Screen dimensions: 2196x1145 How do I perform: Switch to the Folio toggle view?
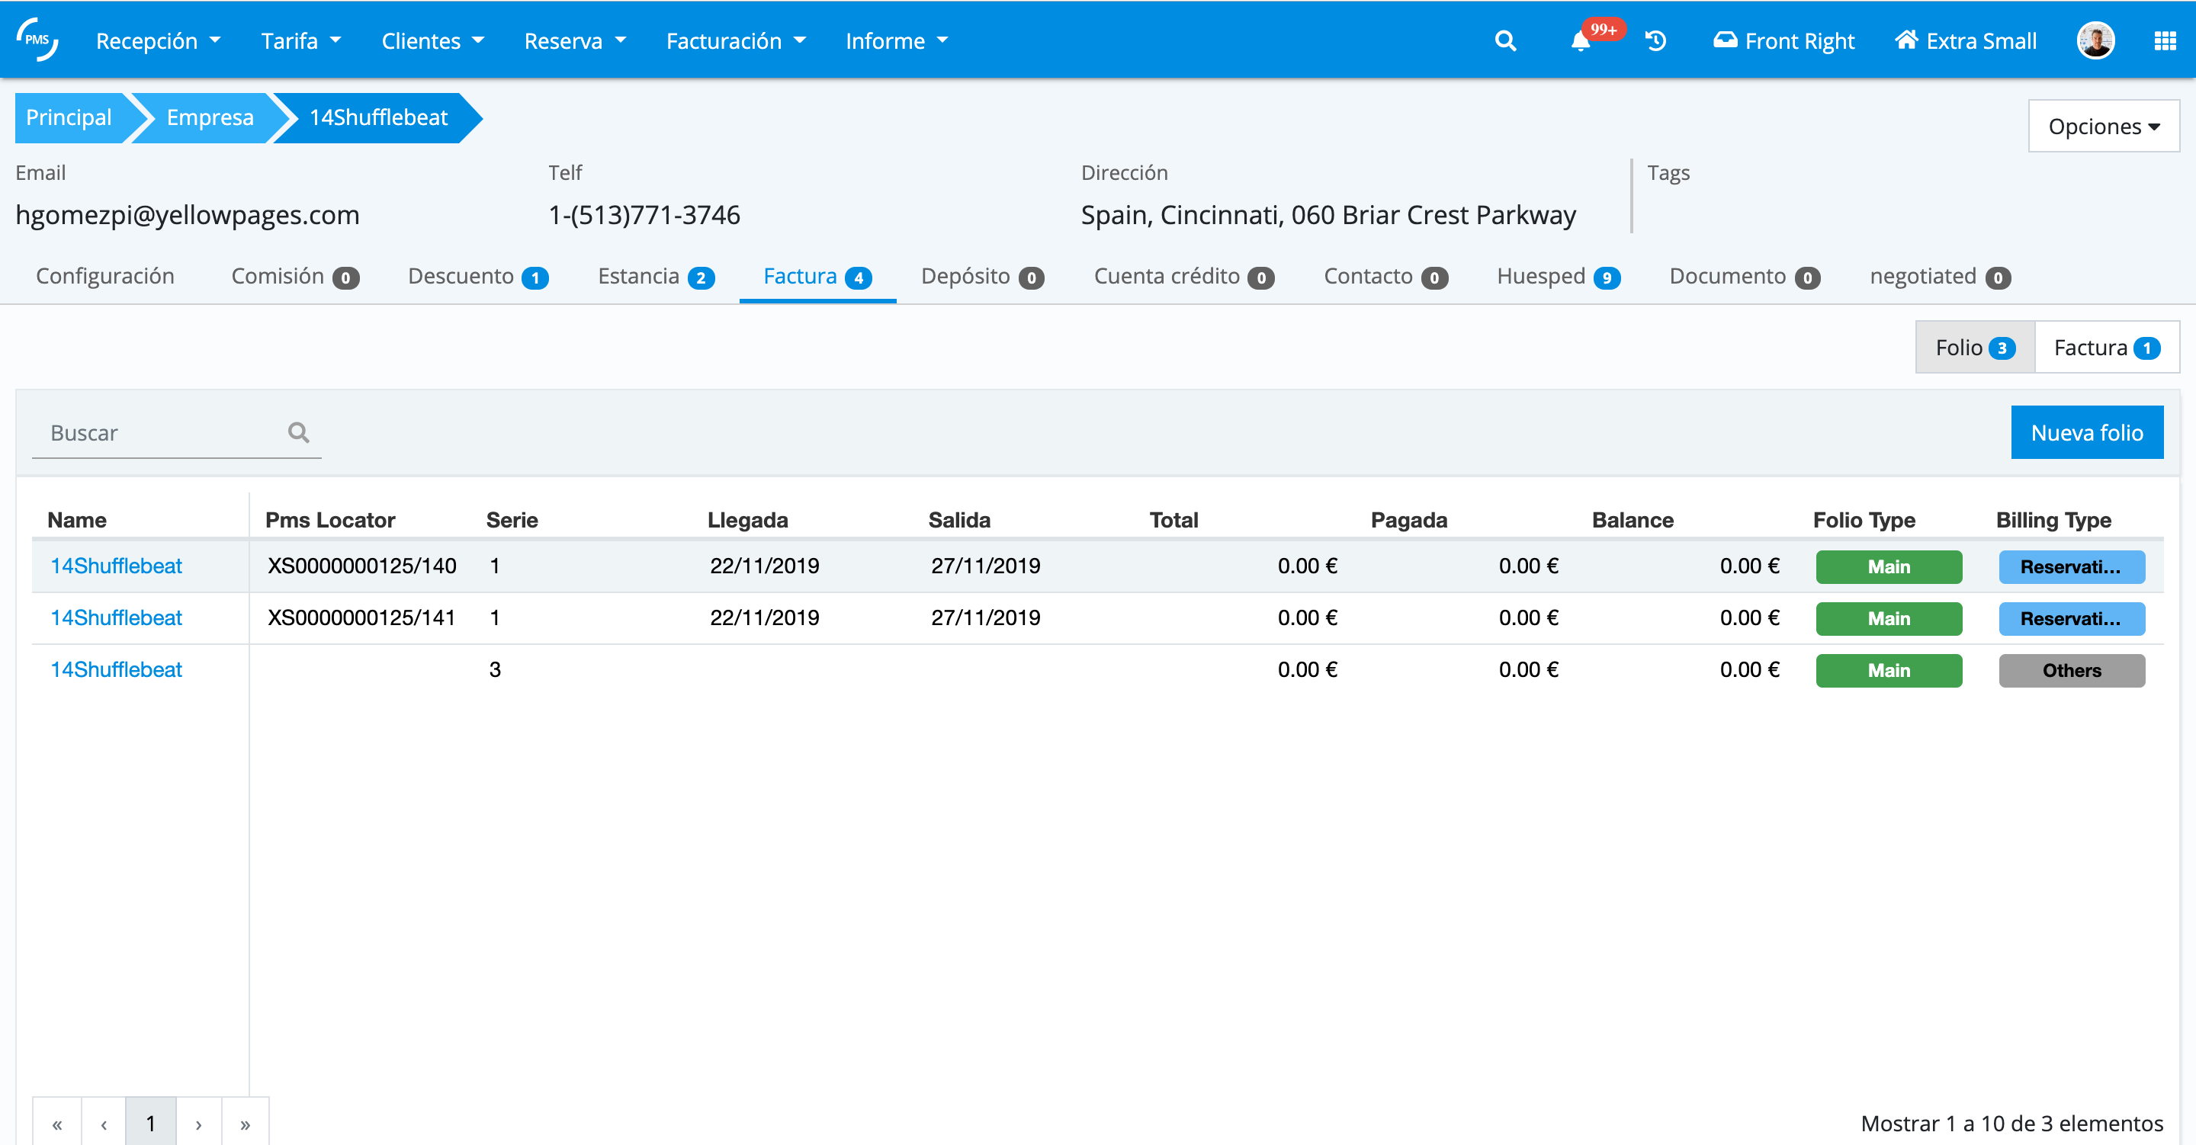point(1973,348)
